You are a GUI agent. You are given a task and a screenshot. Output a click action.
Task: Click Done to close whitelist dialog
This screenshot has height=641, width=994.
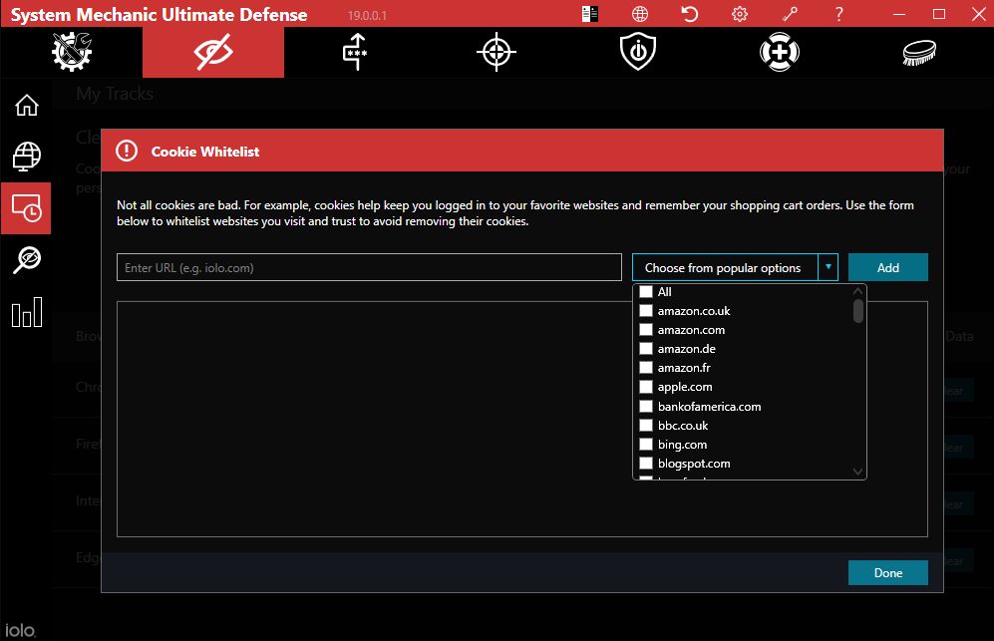click(x=887, y=572)
